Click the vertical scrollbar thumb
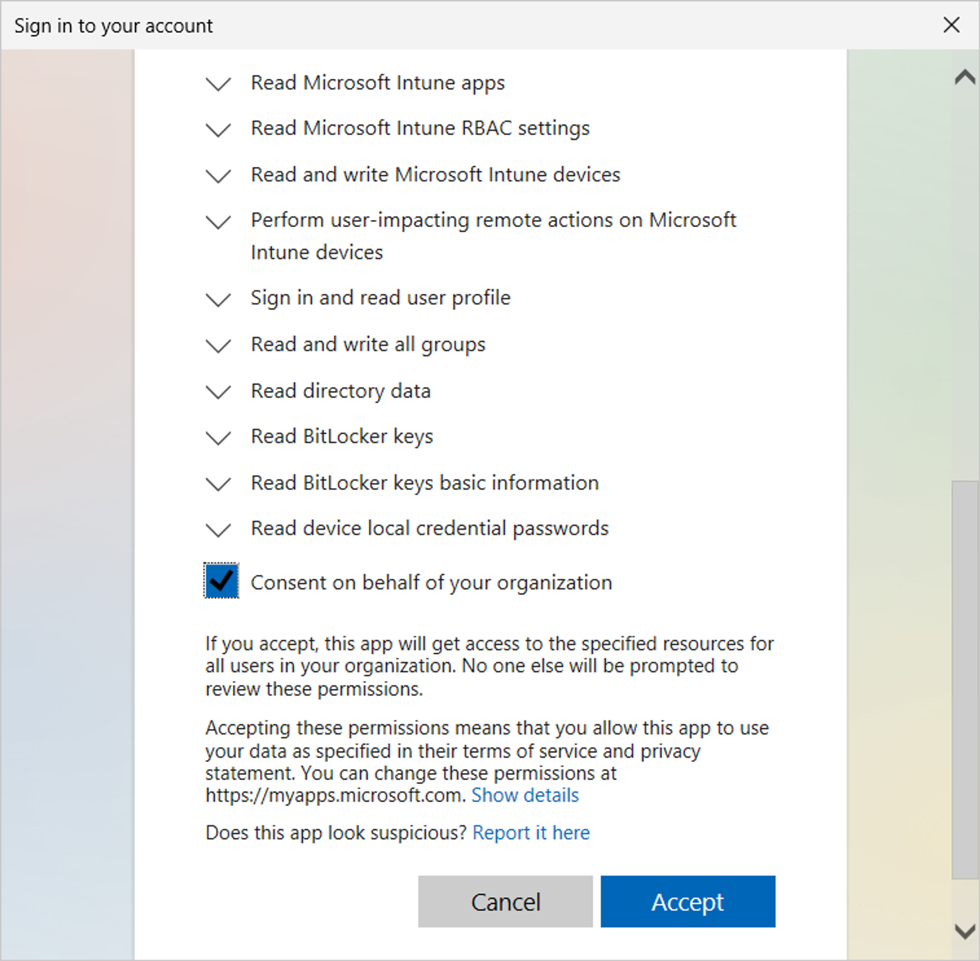980x961 pixels. (965, 680)
